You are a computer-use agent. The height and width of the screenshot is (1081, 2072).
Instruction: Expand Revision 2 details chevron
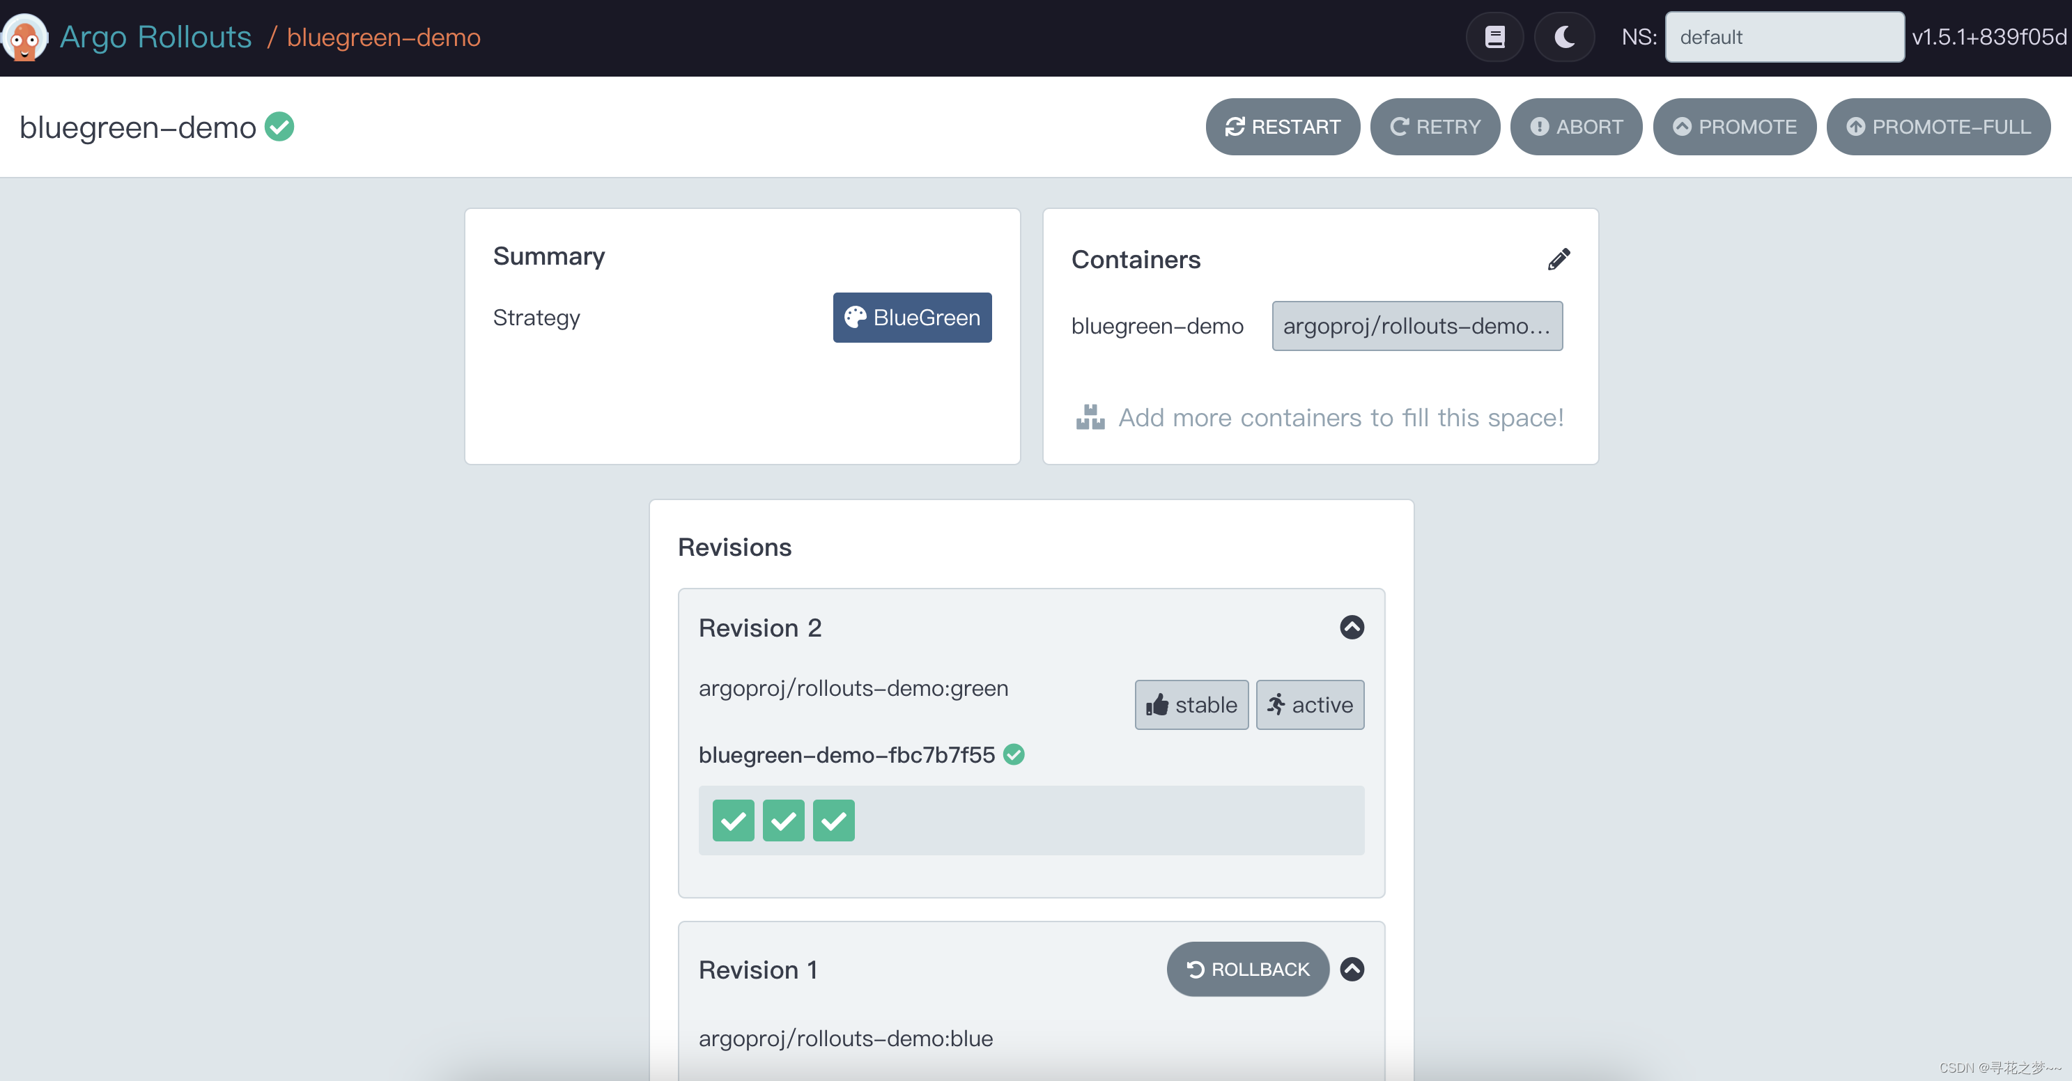tap(1351, 626)
